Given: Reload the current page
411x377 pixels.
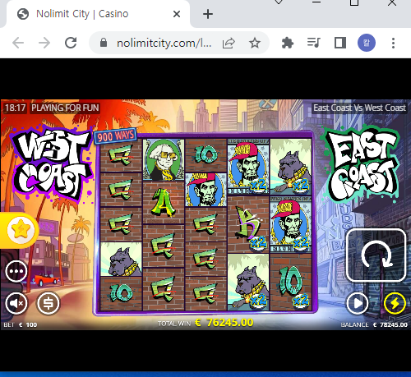Looking at the screenshot, I should click(71, 43).
